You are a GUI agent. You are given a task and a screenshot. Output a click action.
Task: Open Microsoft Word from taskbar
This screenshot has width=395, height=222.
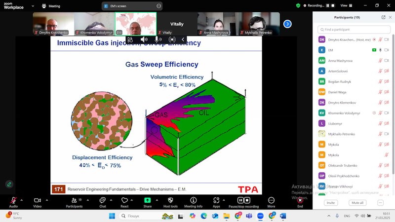point(283,216)
